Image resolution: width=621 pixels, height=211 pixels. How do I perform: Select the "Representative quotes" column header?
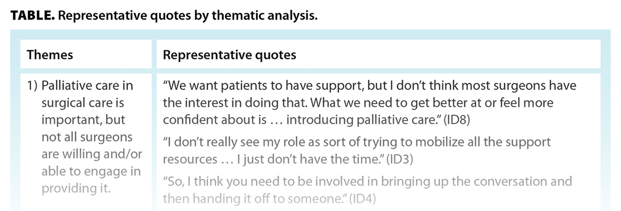229,55
